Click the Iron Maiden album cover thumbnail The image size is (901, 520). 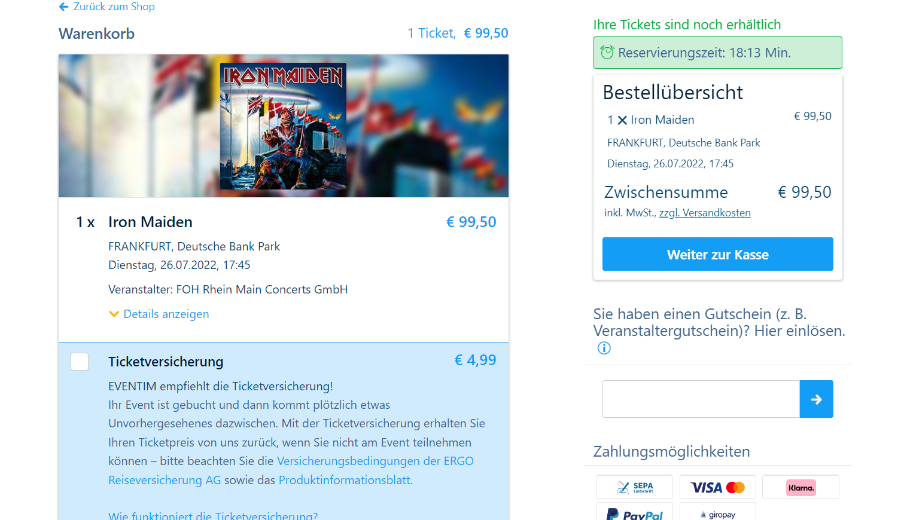tap(283, 126)
